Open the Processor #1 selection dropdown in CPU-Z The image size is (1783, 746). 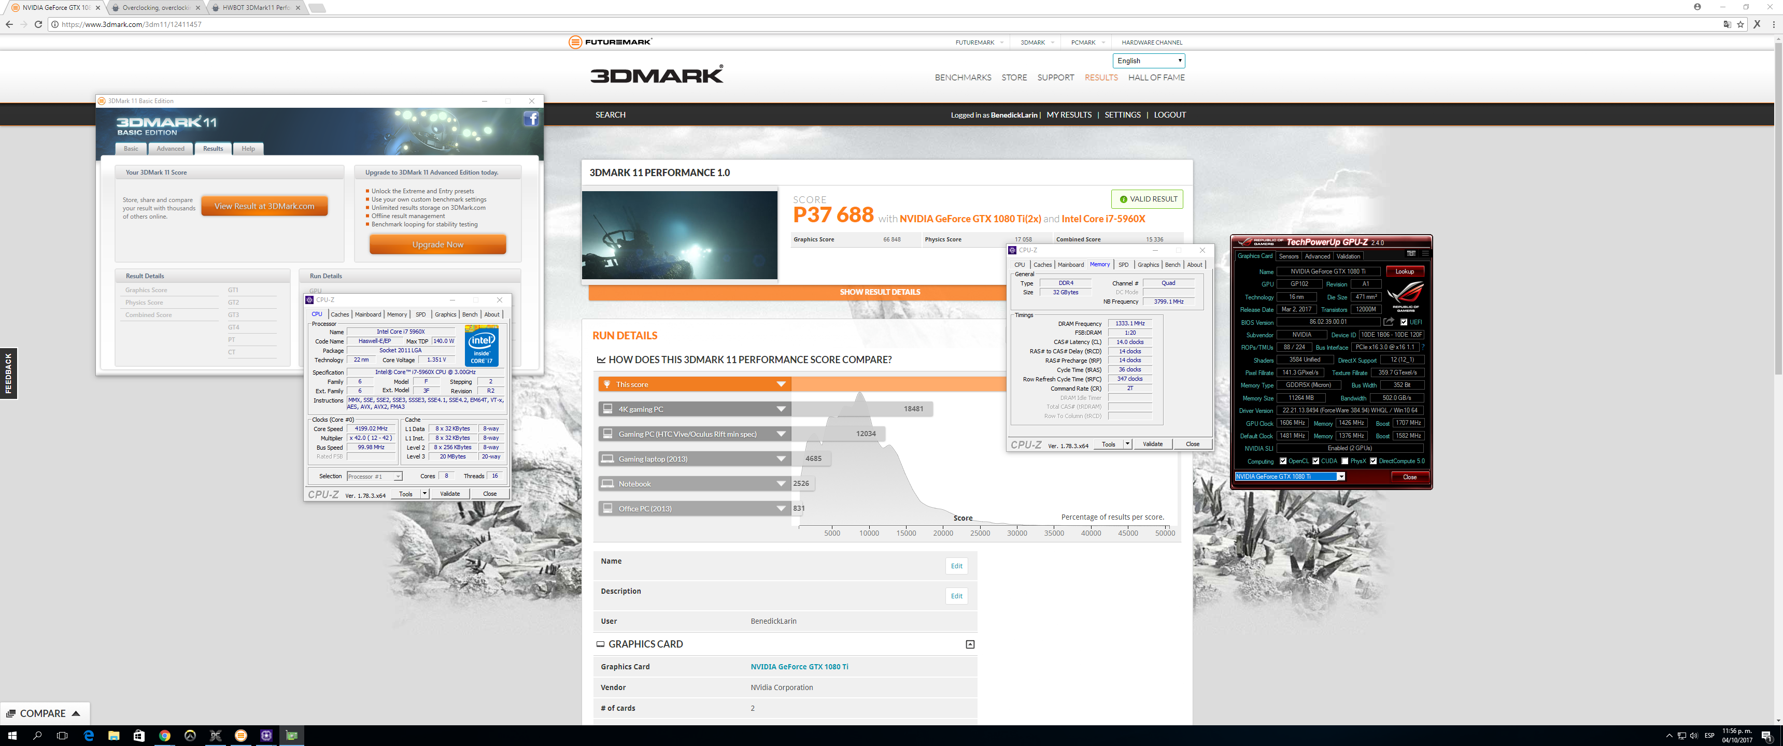[374, 477]
